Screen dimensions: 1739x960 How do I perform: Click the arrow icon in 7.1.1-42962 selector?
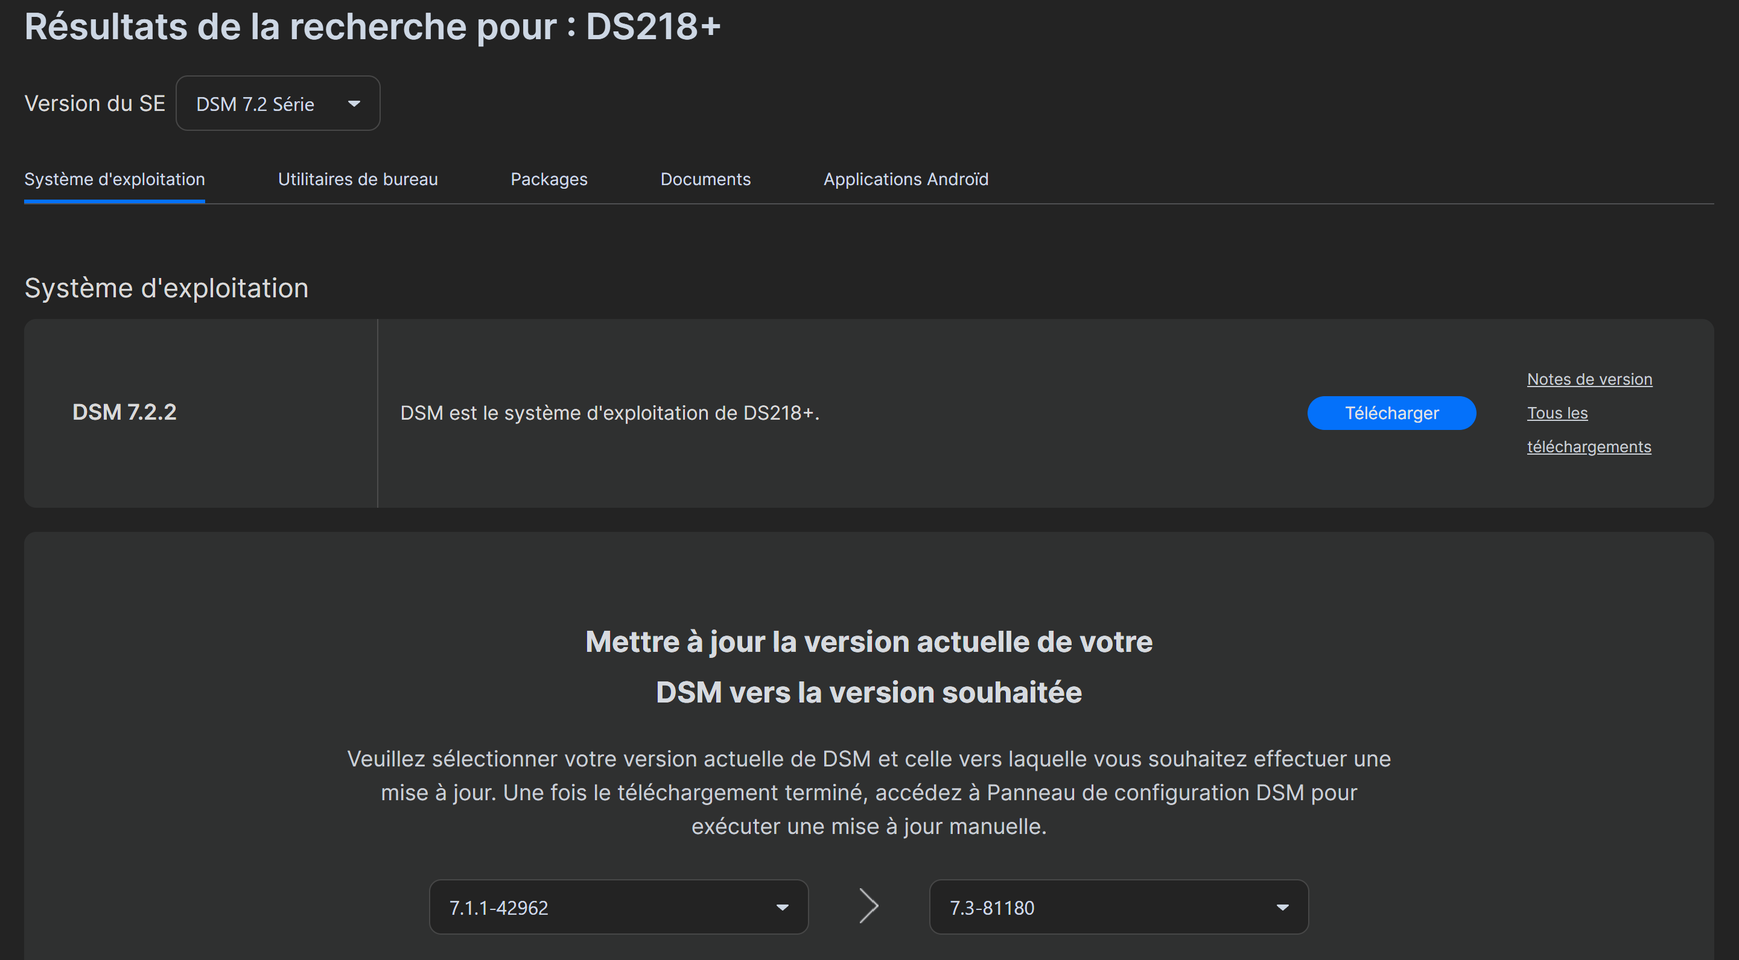tap(782, 908)
